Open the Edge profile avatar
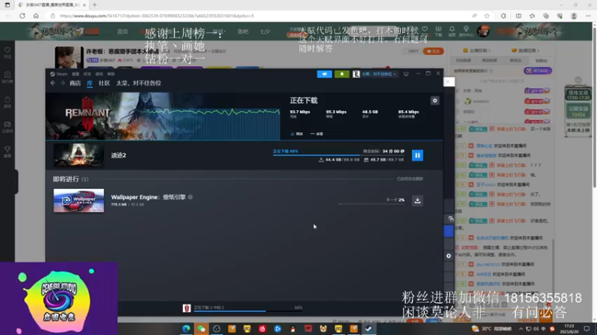Viewport: 597px width, 335px height. pos(574,16)
